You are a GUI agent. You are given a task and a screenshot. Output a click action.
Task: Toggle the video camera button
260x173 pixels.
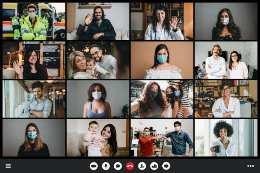(94, 166)
